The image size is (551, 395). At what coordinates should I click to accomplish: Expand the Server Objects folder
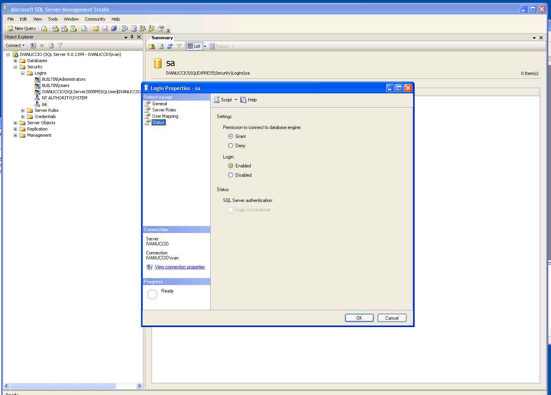tap(15, 123)
